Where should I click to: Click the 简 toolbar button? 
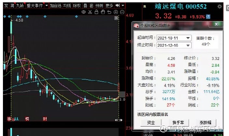pyautogui.click(x=12, y=6)
